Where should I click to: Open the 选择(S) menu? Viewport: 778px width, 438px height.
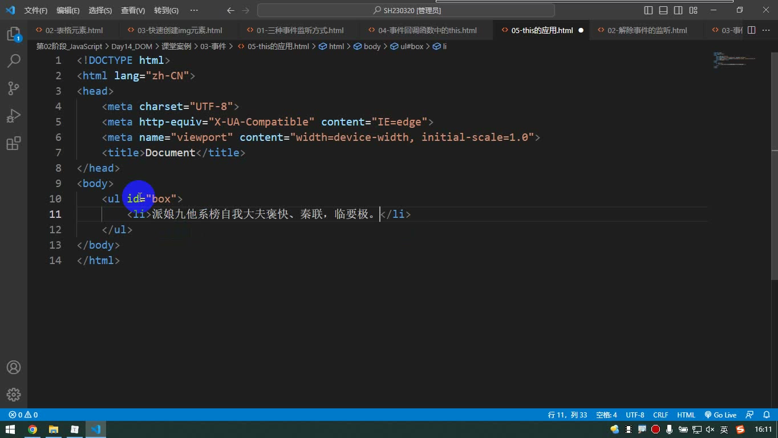[x=100, y=10]
